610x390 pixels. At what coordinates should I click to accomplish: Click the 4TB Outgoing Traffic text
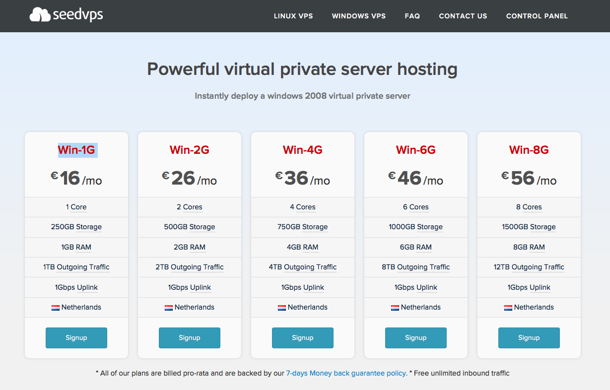point(303,267)
